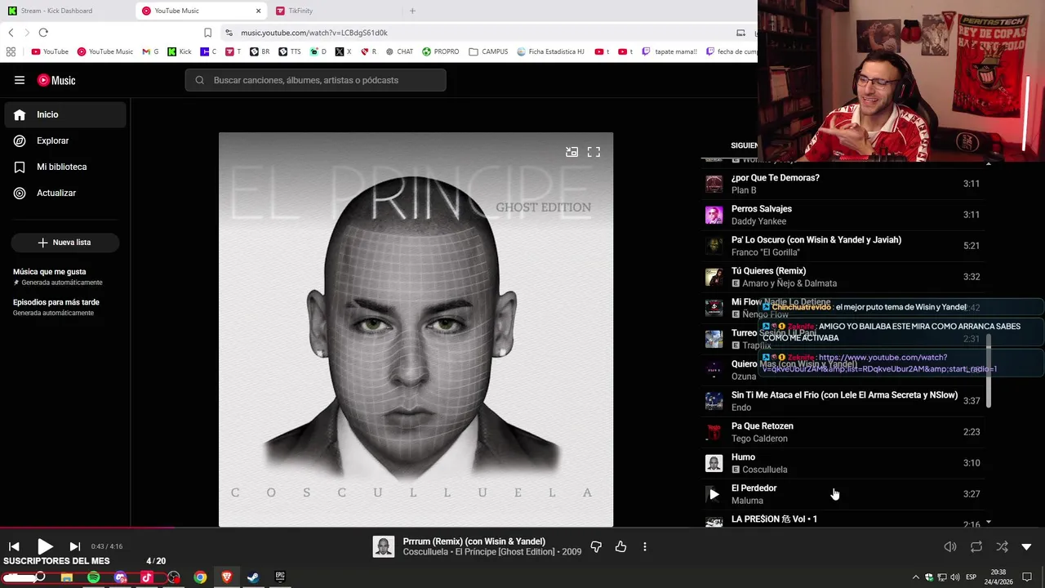Open TikTok app from taskbar

147,577
